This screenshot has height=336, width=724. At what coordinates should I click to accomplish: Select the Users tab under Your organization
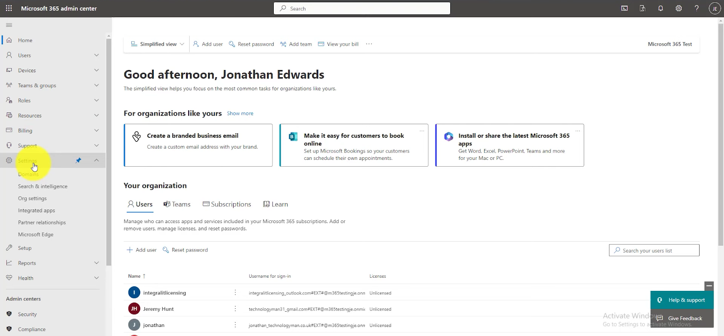pyautogui.click(x=140, y=204)
